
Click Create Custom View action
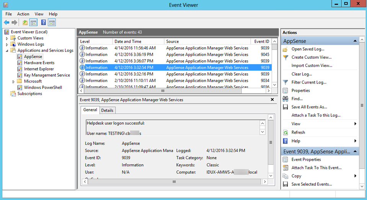(311, 57)
